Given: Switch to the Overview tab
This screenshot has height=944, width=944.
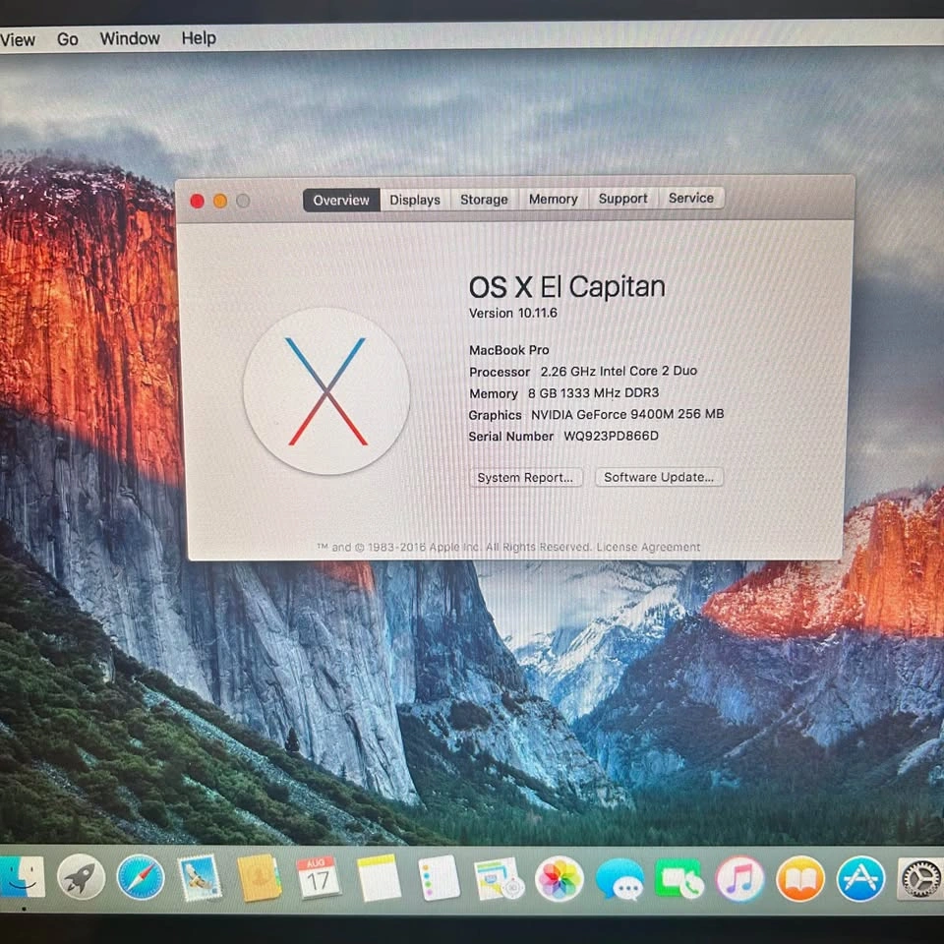Looking at the screenshot, I should click(x=341, y=200).
